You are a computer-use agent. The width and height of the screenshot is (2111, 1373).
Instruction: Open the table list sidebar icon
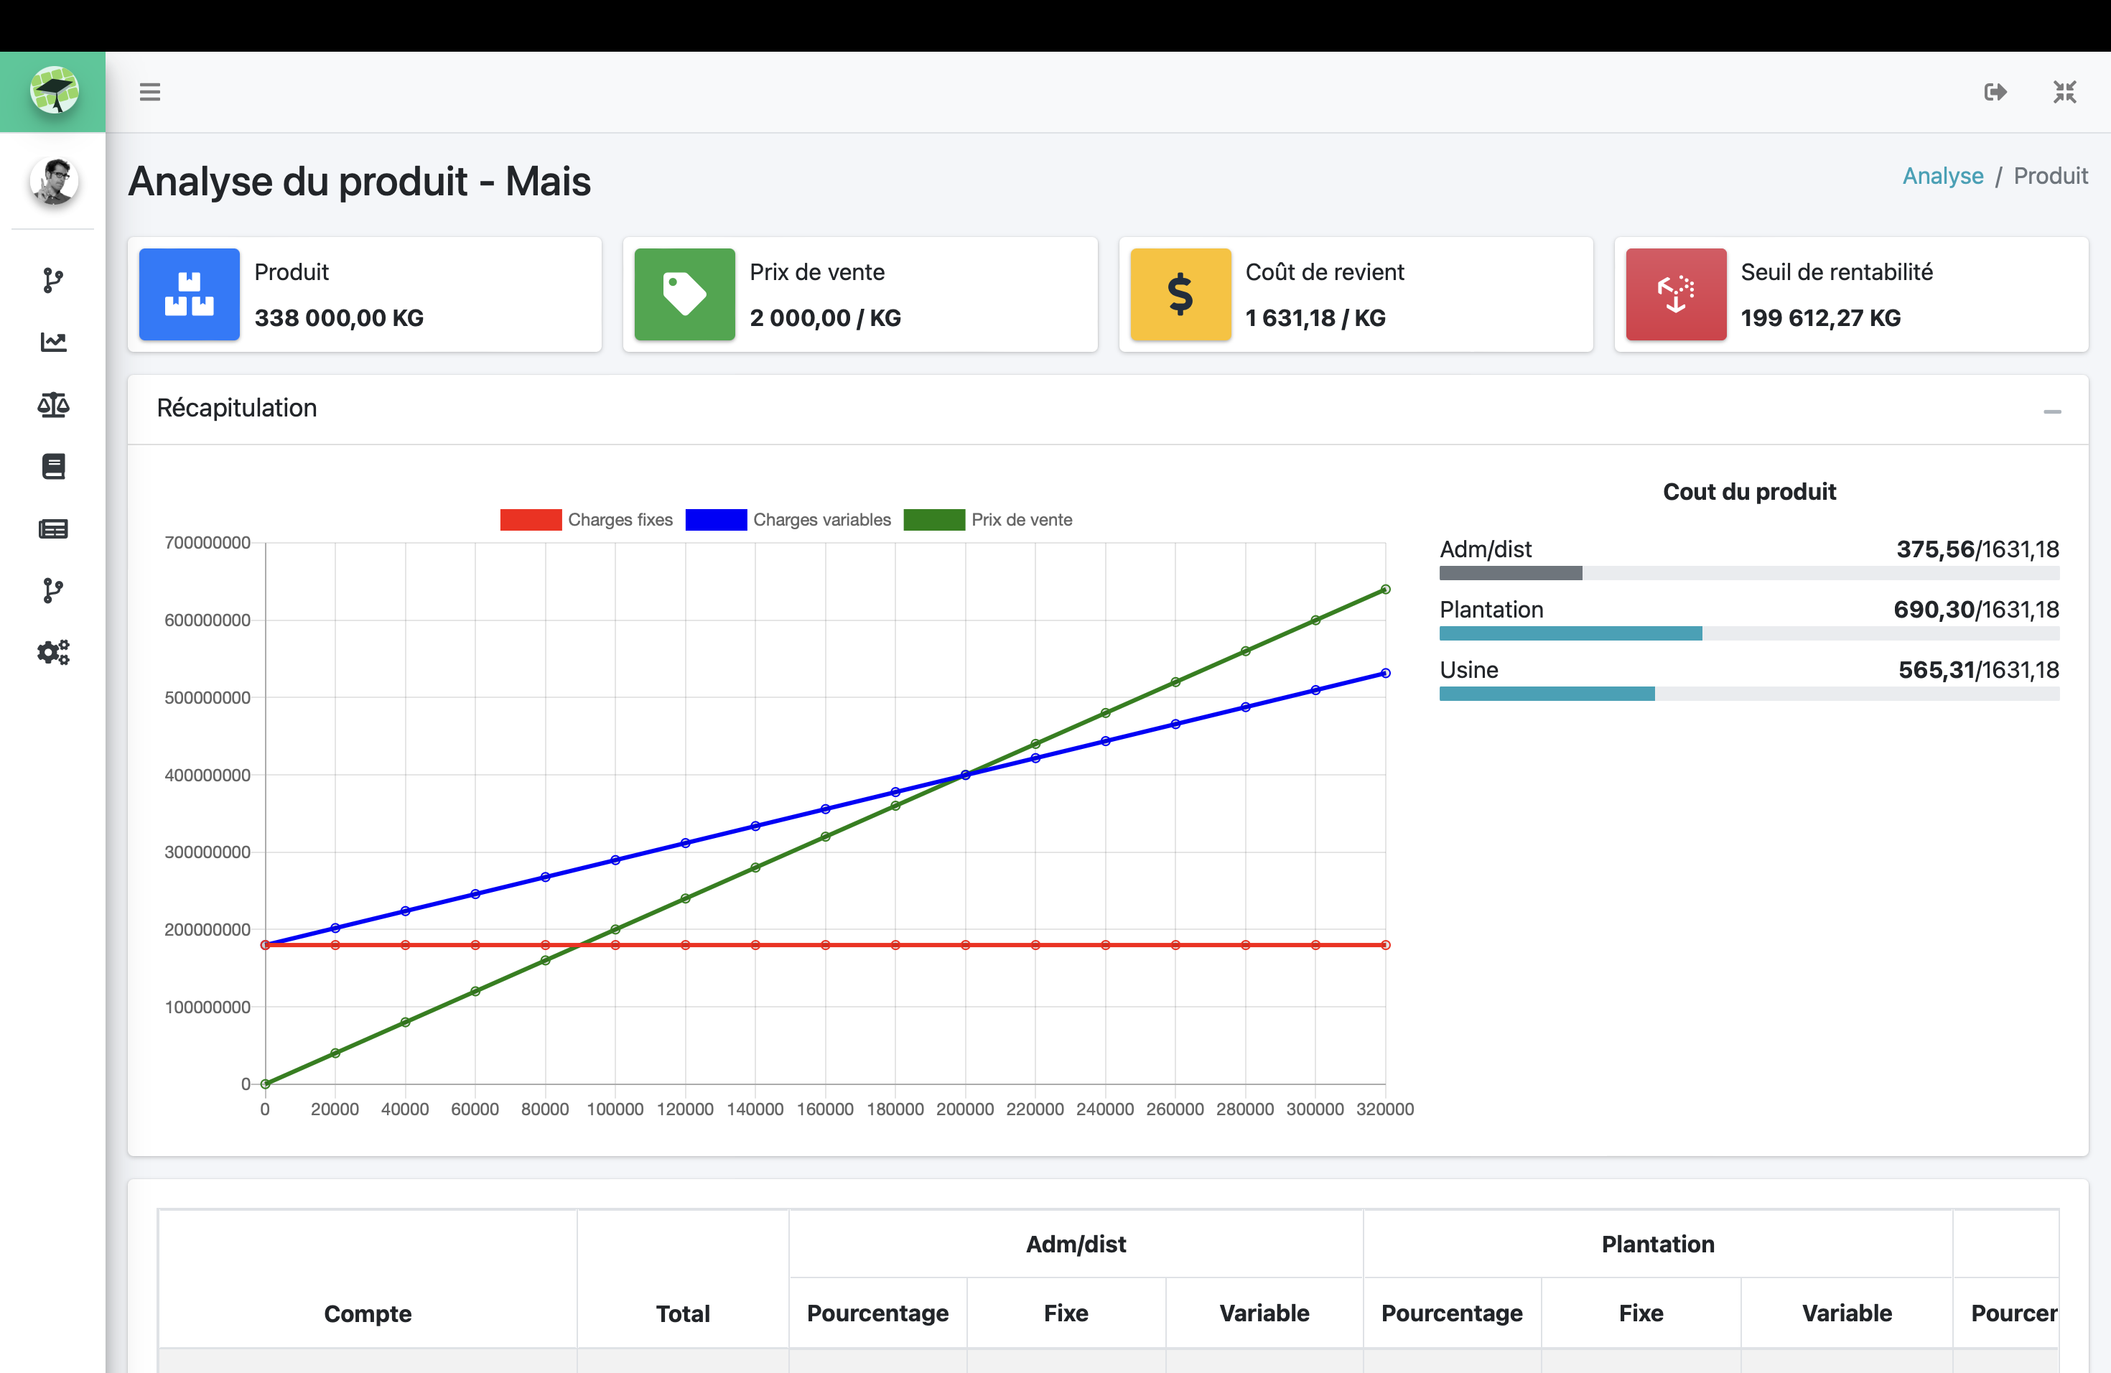53,529
